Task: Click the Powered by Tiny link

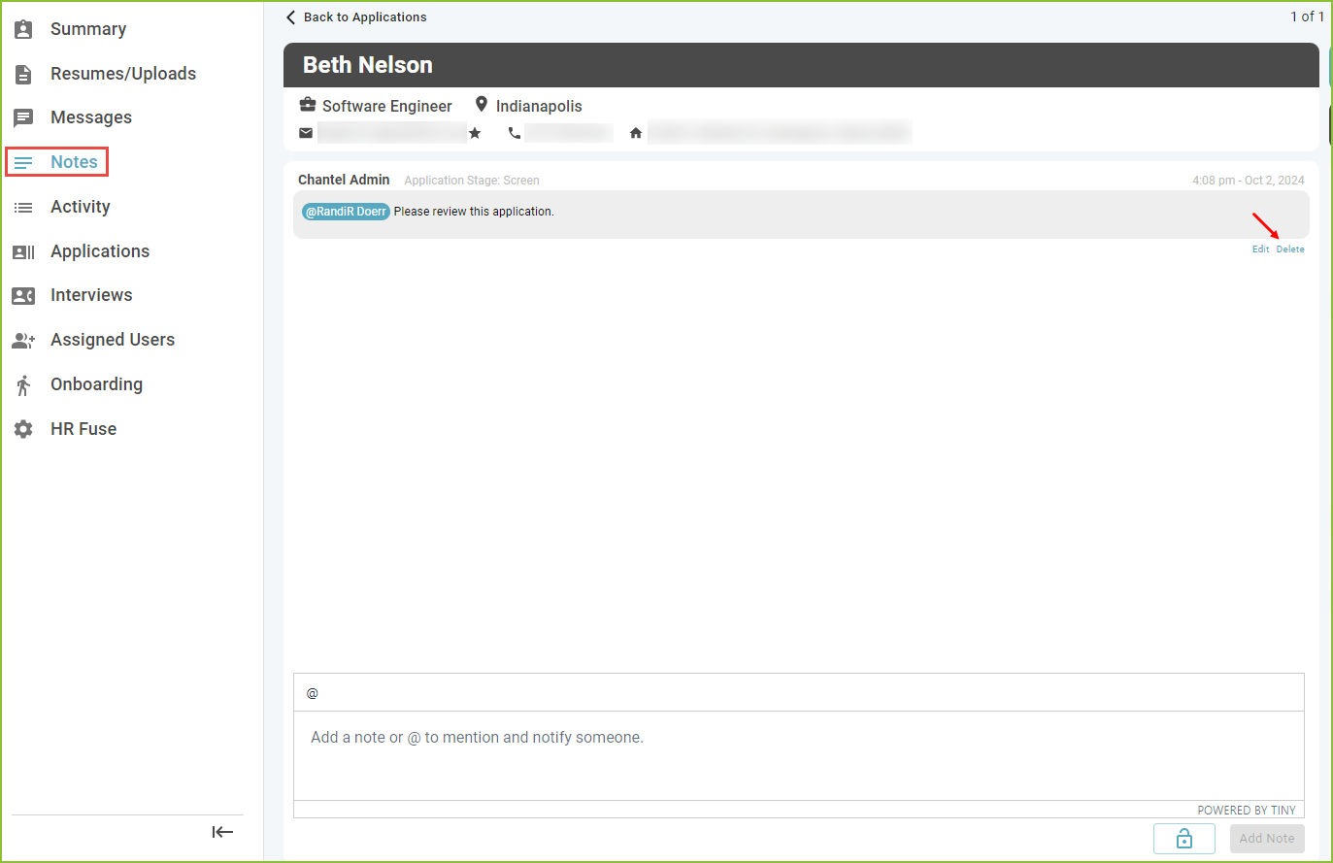Action: 1247,811
